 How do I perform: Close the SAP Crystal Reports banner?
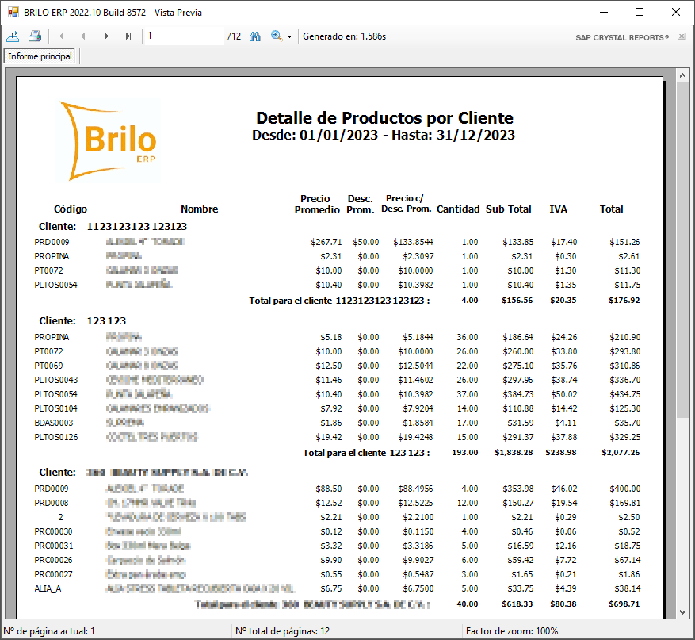[682, 36]
